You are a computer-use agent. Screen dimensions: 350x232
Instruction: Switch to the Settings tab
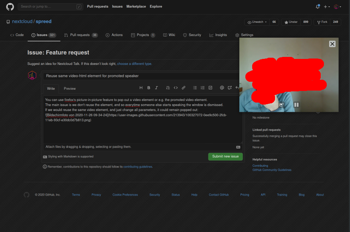(244, 35)
